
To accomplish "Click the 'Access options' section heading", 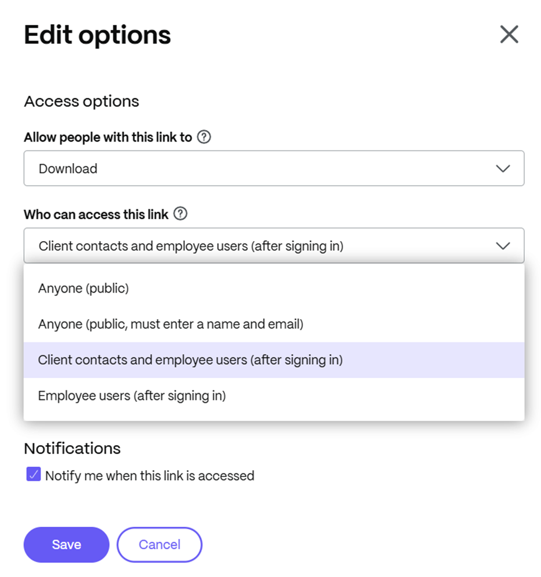I will [x=81, y=101].
